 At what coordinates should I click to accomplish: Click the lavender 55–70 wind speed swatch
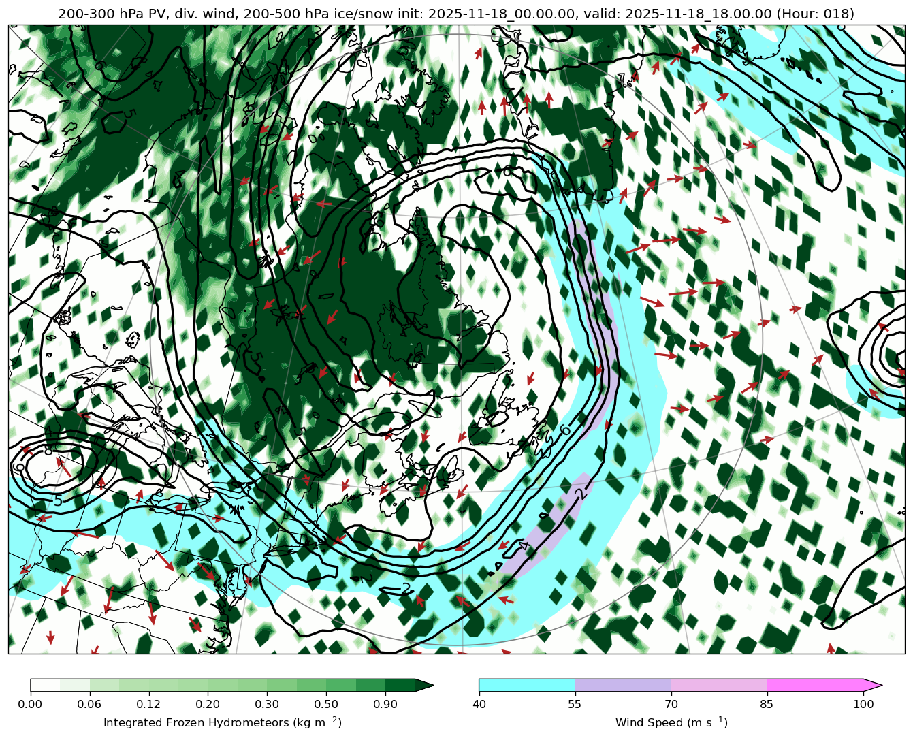click(x=623, y=685)
